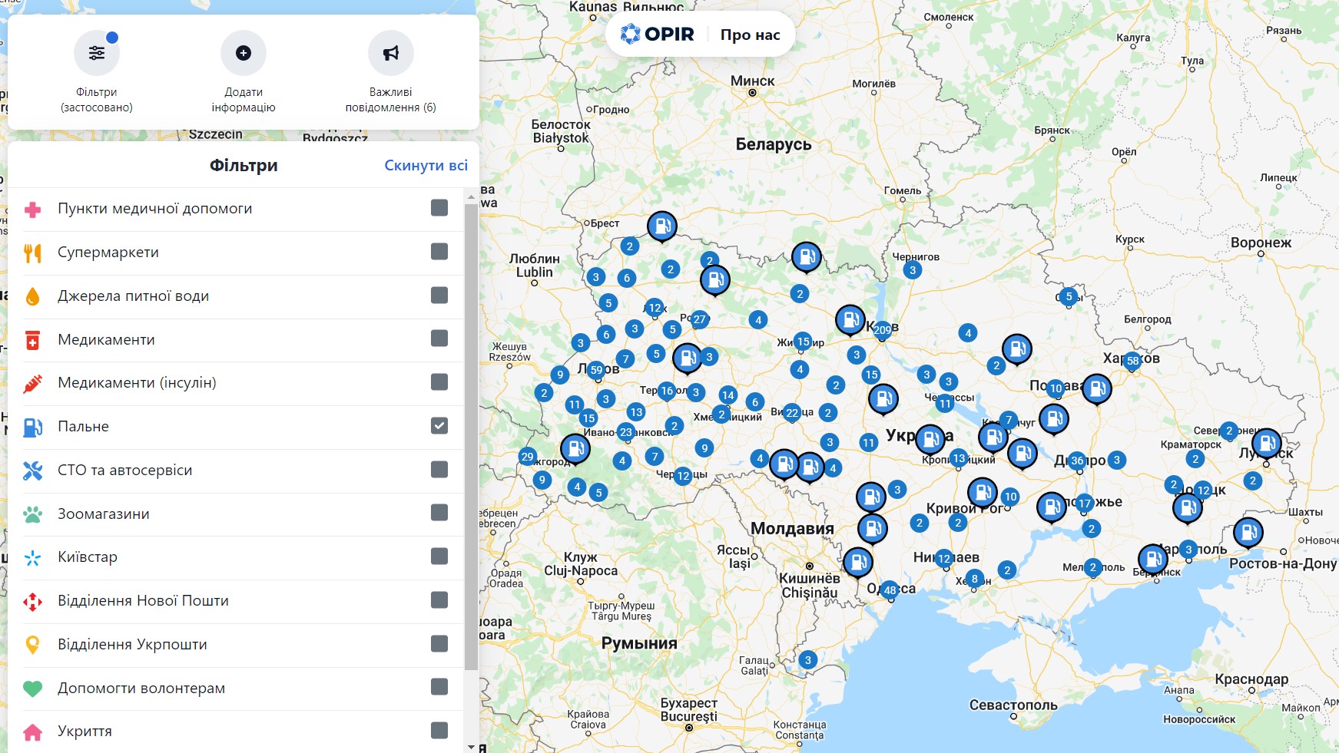Tick the Укриття filter checkbox
1339x753 pixels.
click(x=439, y=730)
